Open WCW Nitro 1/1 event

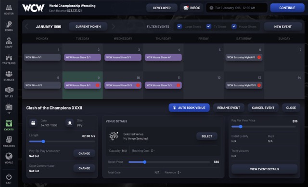42,57
